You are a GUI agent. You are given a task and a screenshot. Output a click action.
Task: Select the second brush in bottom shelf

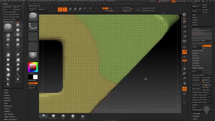[x=53, y=116]
